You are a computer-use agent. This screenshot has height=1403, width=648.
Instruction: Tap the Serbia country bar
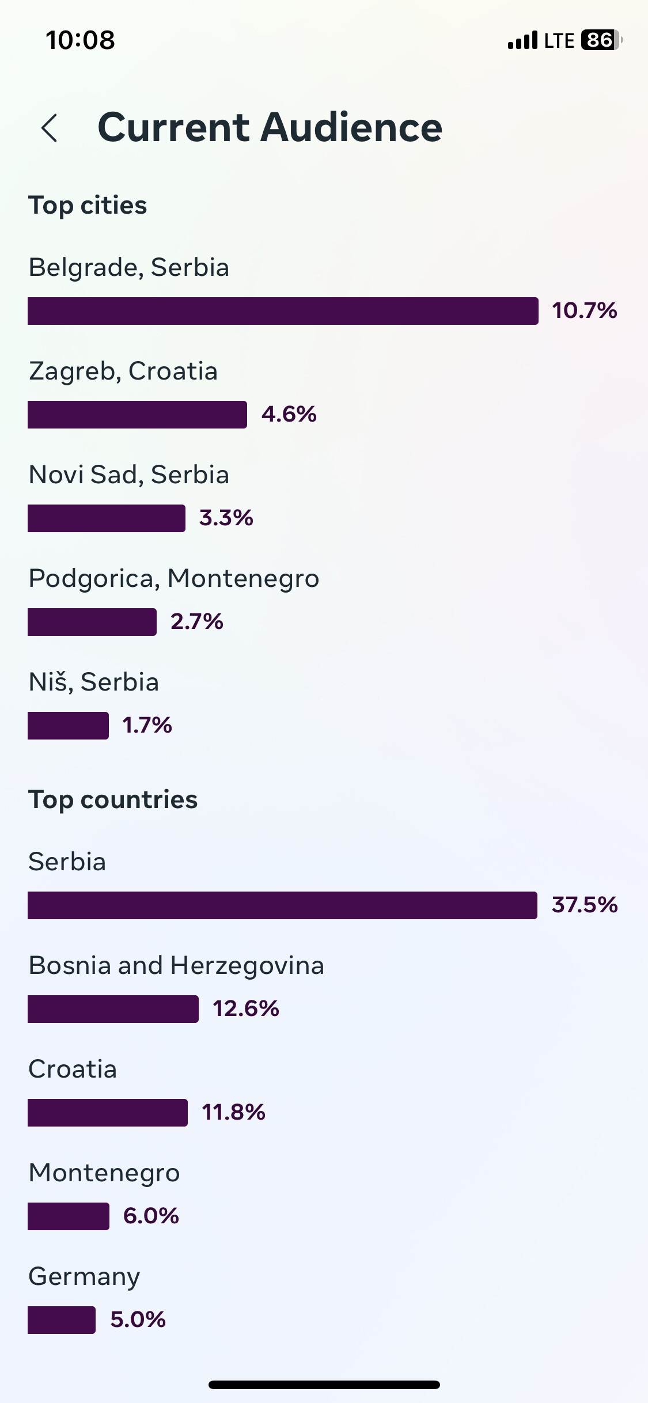282,905
